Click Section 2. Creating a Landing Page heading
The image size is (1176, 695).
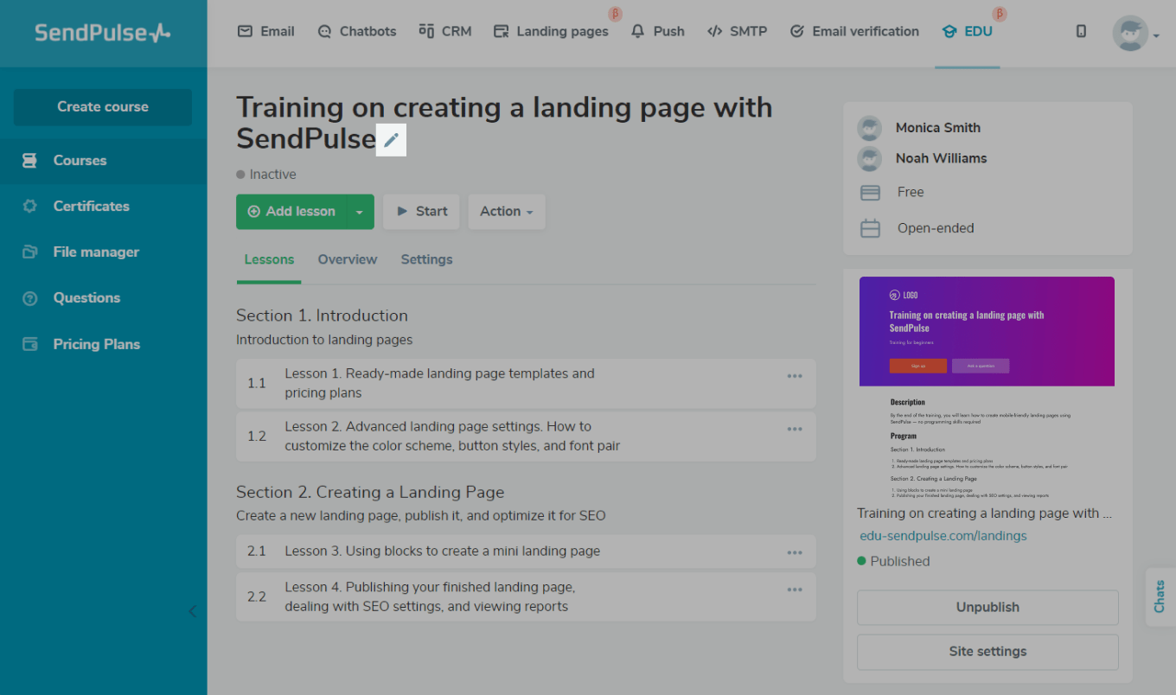click(370, 492)
